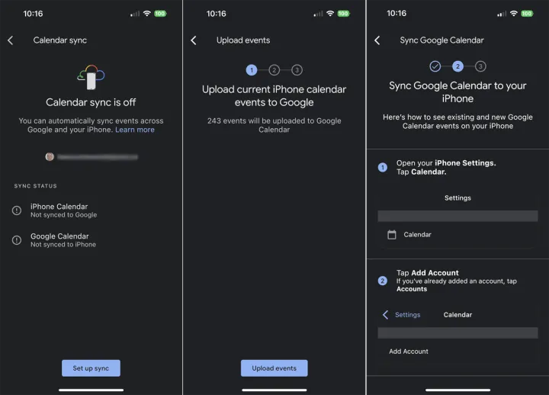This screenshot has width=549, height=395.
Task: Tap the calendar icon in Settings preview
Action: (392, 235)
